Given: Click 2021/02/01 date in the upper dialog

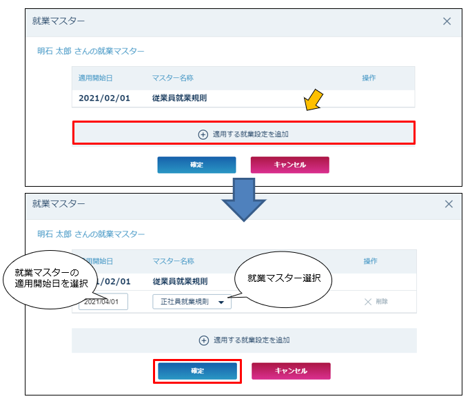Looking at the screenshot, I should (x=104, y=98).
